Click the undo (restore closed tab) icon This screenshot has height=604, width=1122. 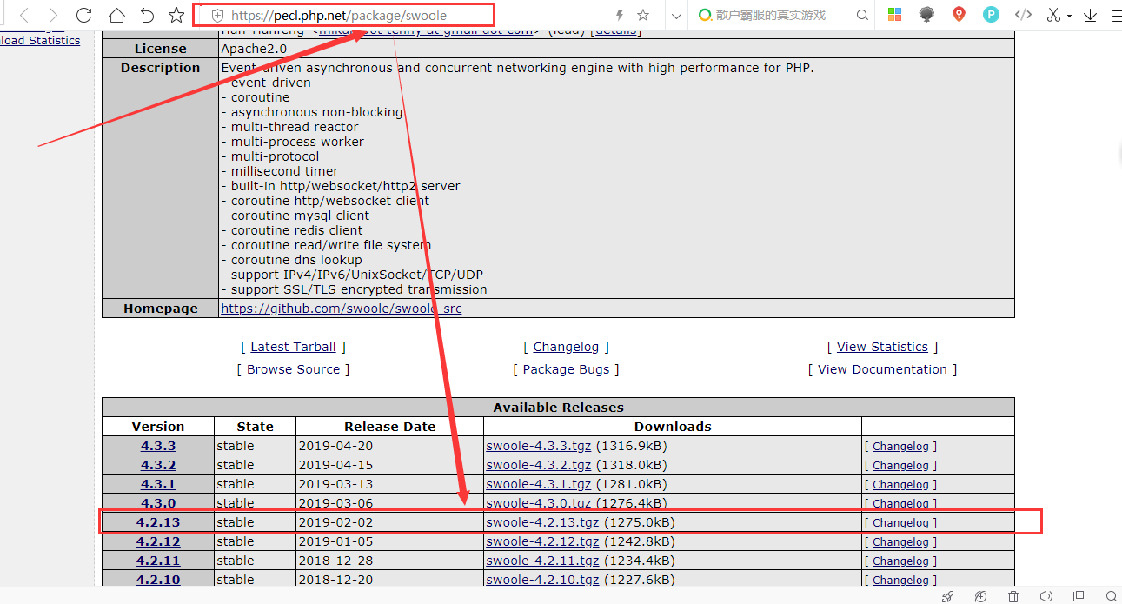tap(147, 15)
